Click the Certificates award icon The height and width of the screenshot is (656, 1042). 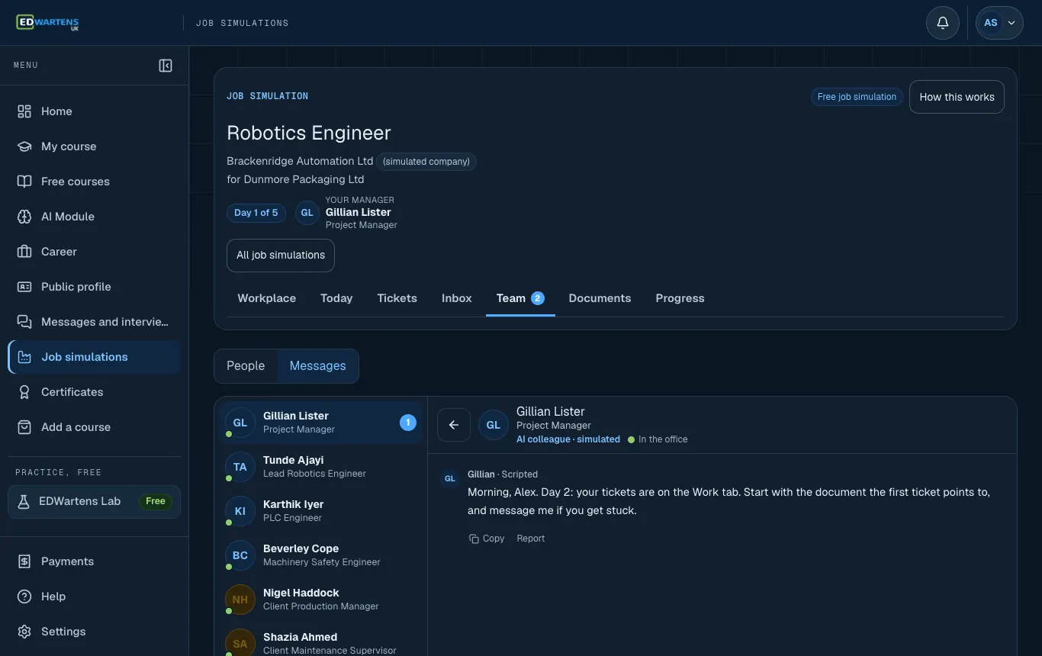[x=24, y=392]
